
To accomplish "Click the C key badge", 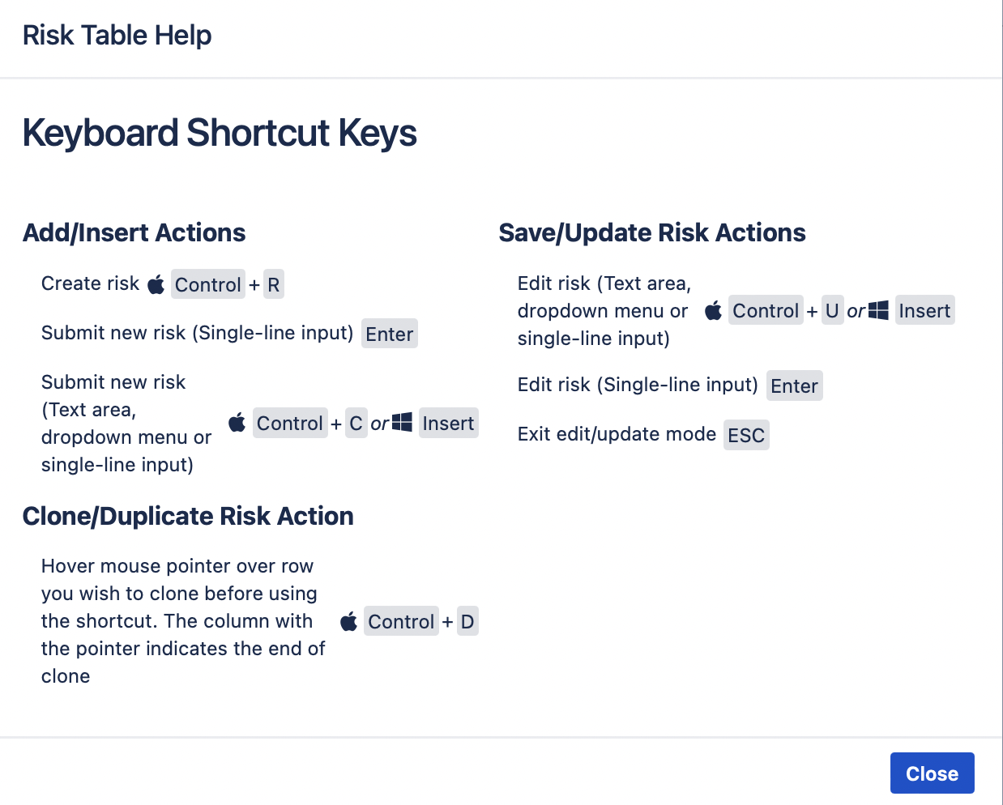I will (356, 423).
